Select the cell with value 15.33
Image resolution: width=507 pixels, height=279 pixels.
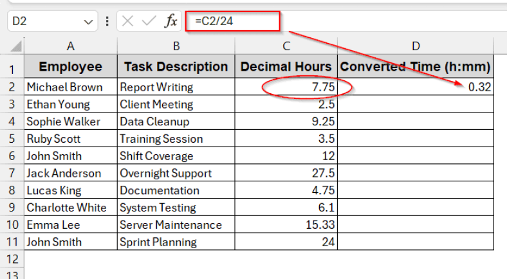coord(286,224)
